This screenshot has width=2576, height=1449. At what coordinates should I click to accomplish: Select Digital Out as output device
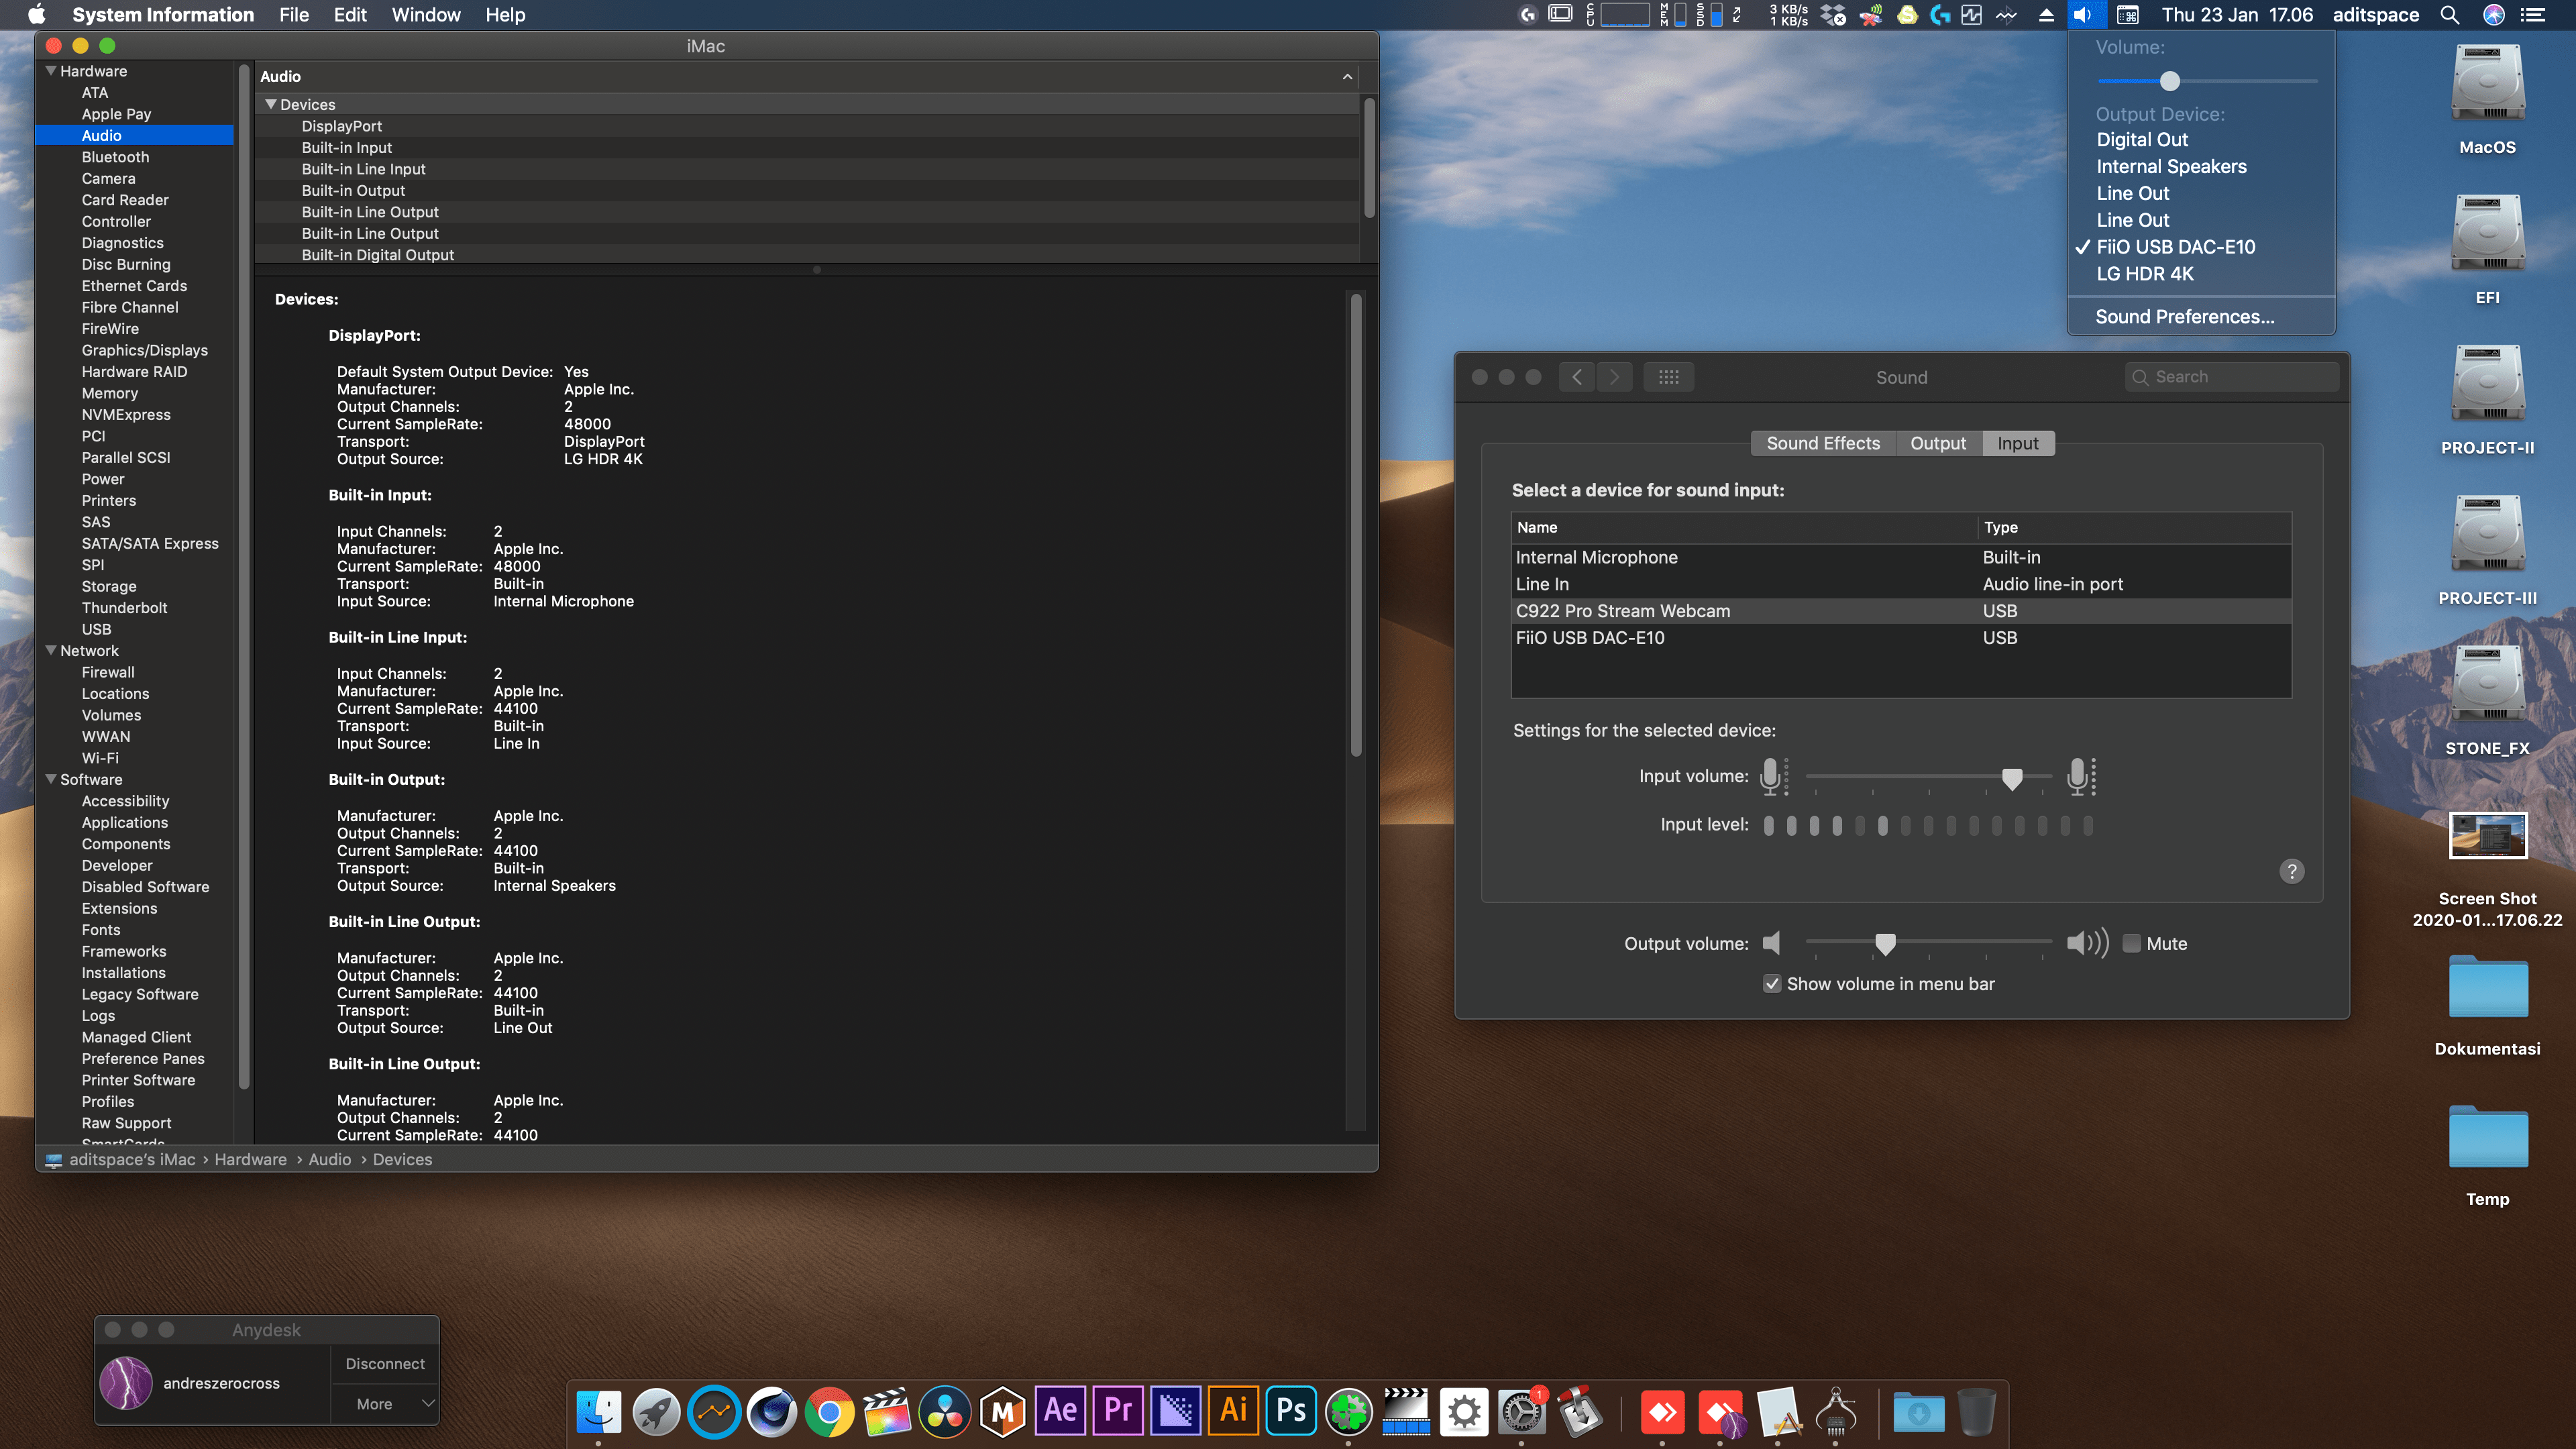tap(2142, 140)
